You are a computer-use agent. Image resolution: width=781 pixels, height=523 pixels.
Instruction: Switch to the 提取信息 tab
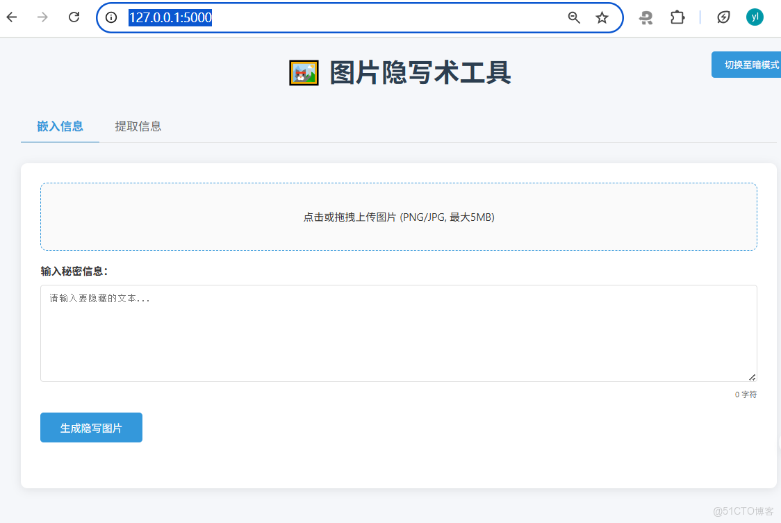click(138, 126)
